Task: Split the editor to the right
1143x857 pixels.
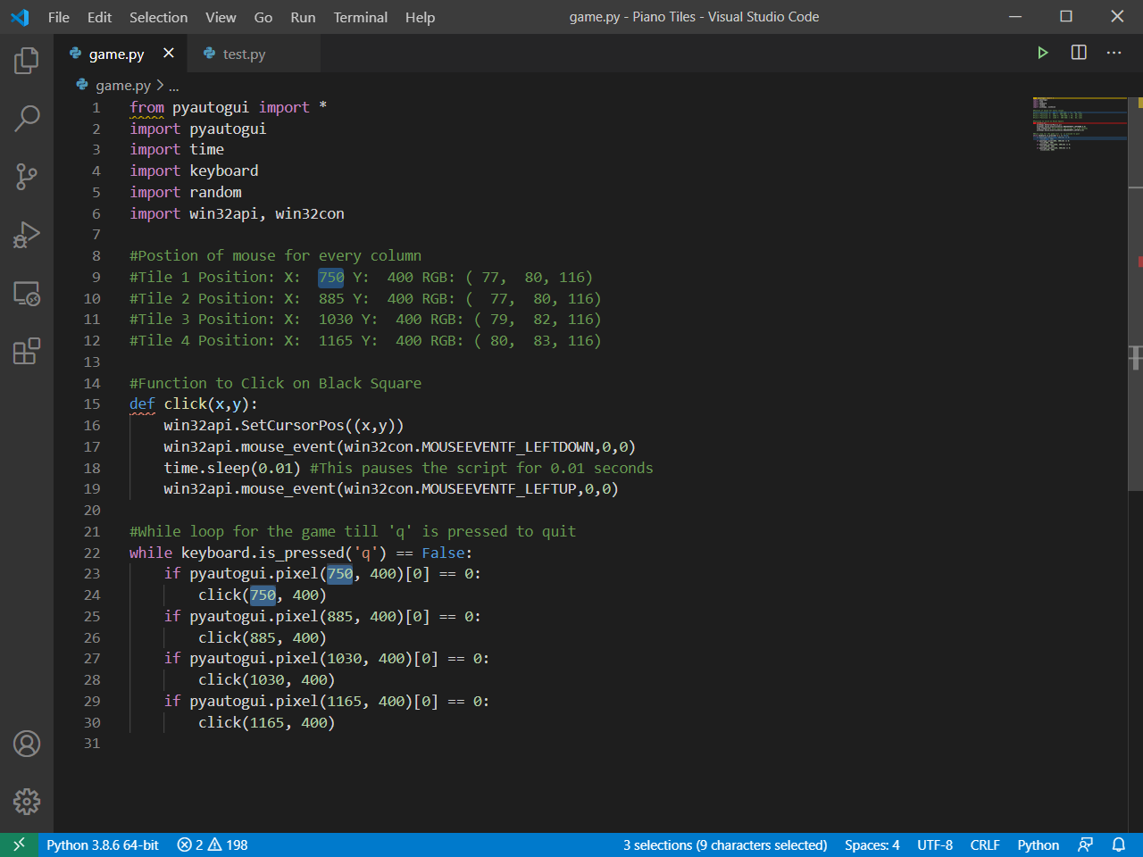Action: (1078, 53)
